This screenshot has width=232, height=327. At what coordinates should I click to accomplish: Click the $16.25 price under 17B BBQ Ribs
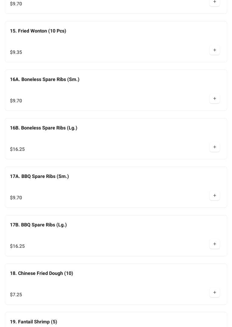pos(17,246)
